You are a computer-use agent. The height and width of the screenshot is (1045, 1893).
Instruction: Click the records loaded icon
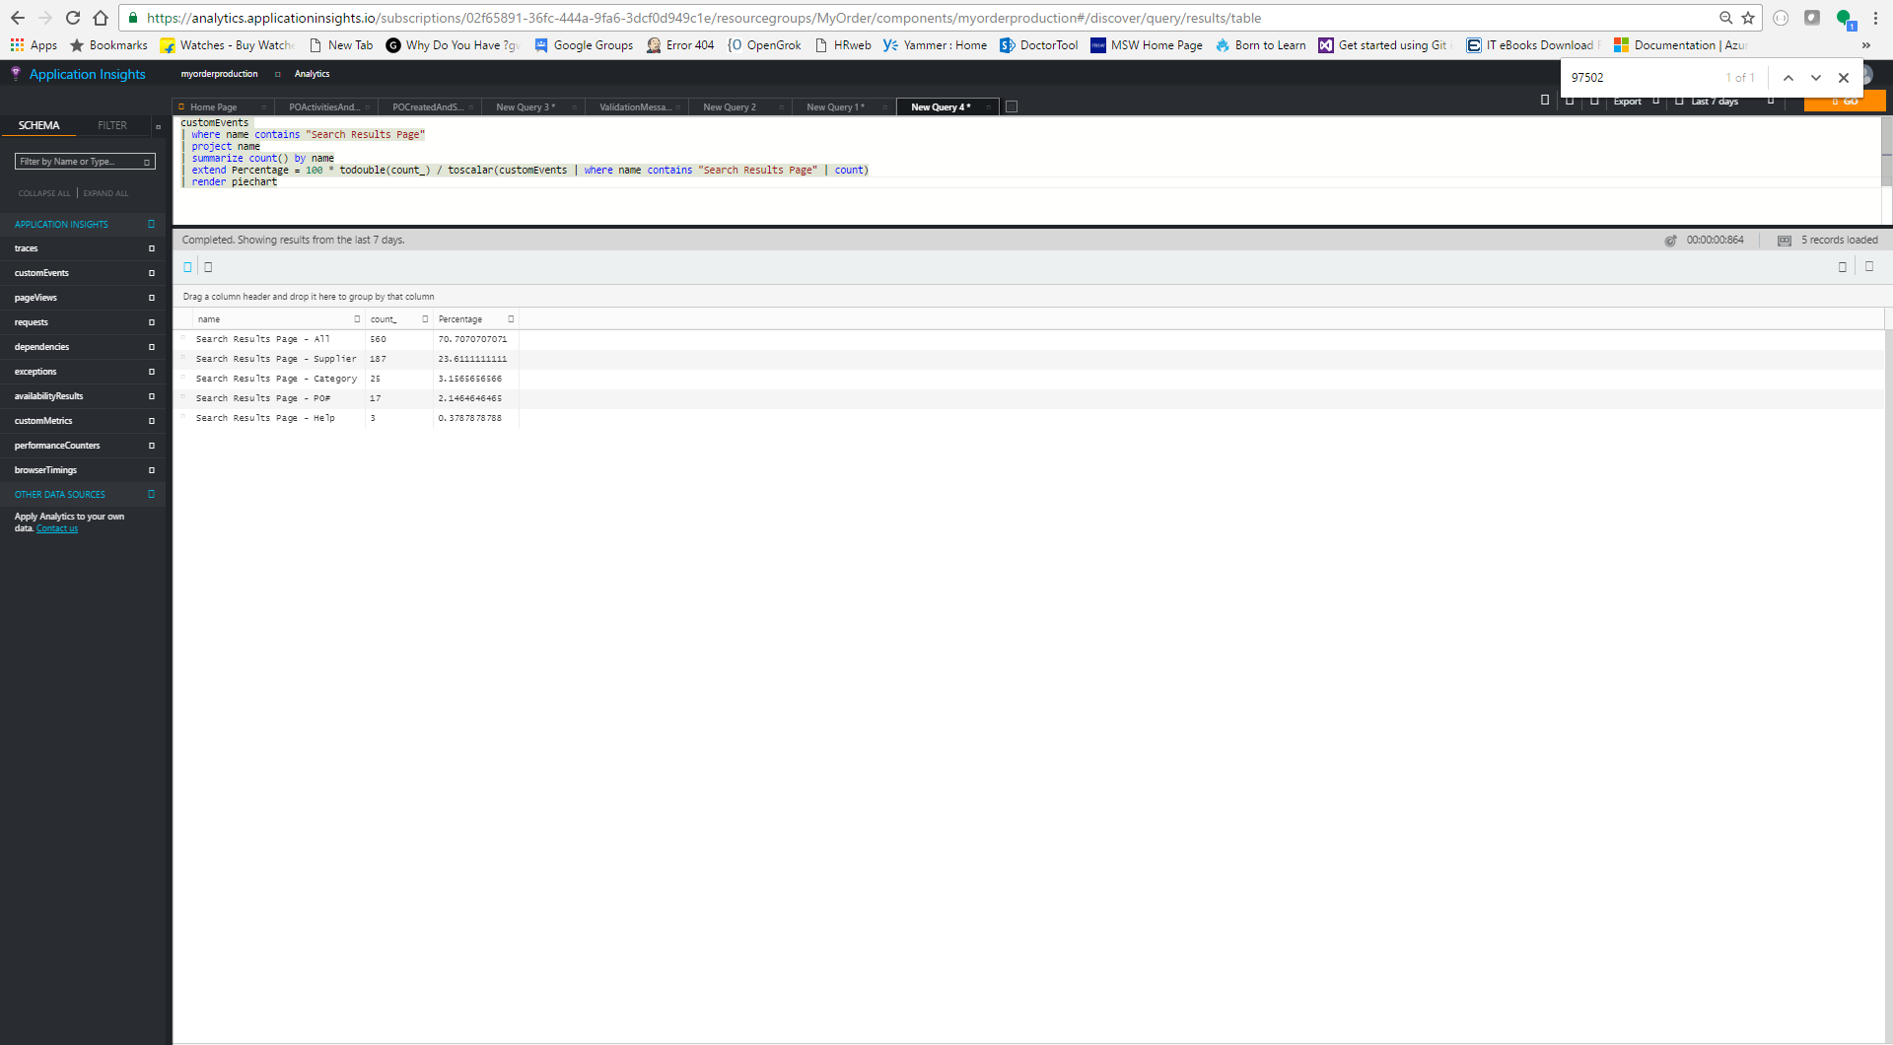point(1785,241)
